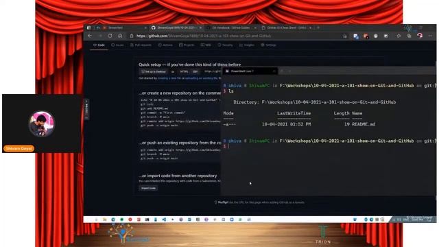Select the SSH clone option

(195, 71)
